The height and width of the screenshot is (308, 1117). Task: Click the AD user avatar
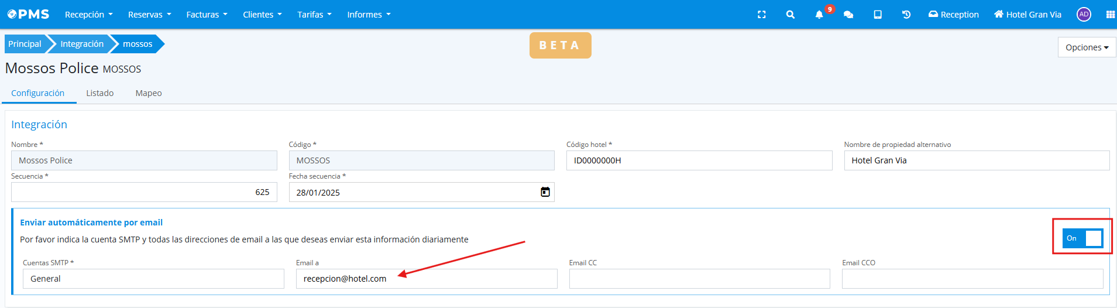tap(1084, 15)
